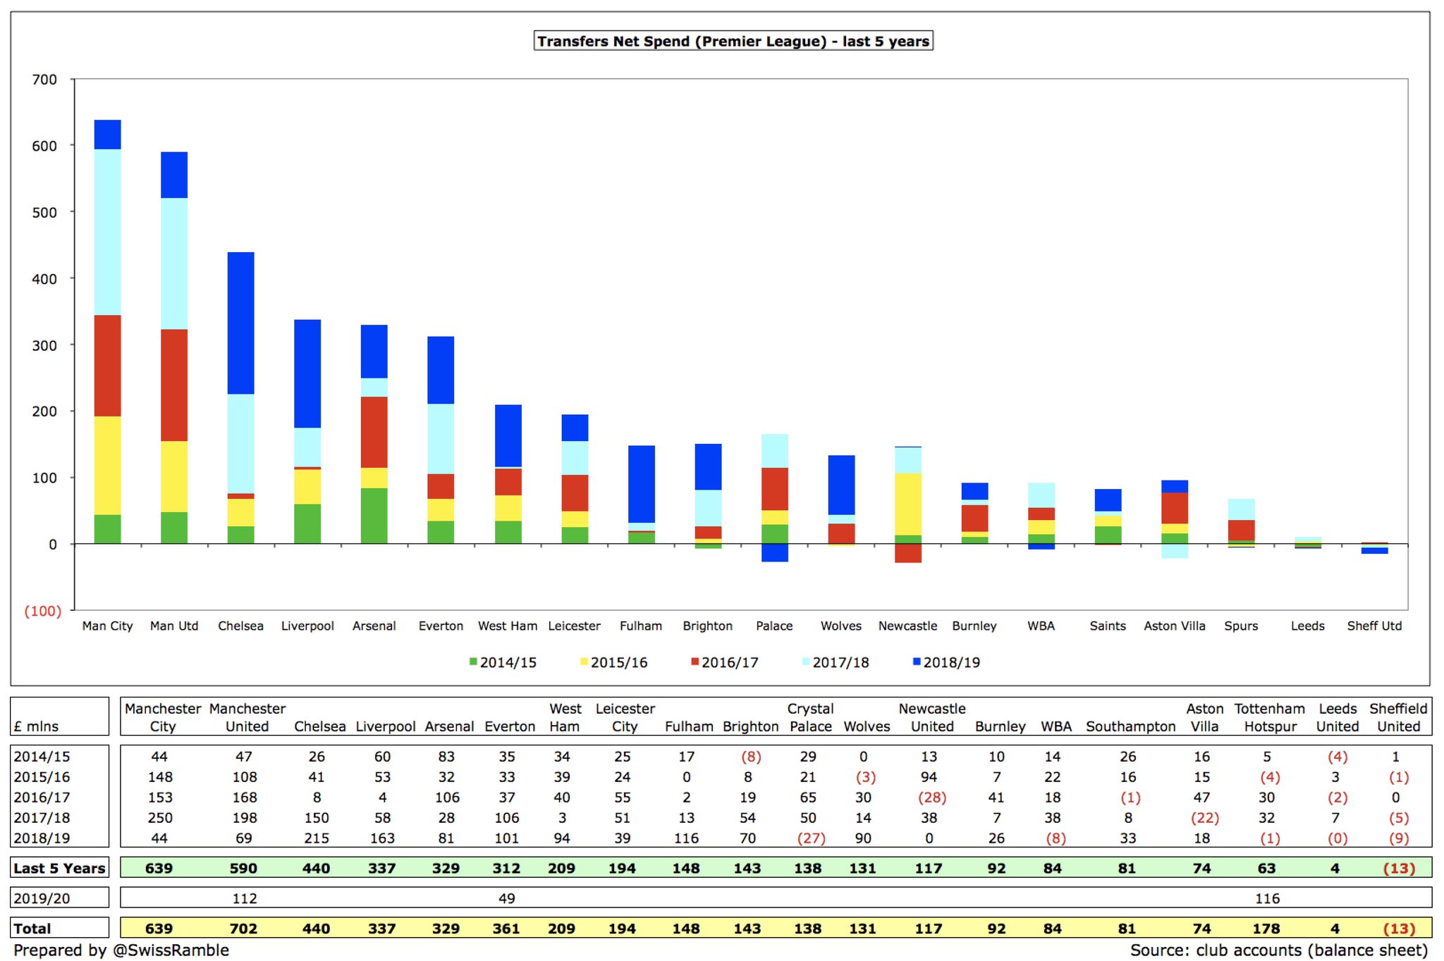The height and width of the screenshot is (961, 1444).
Task: Select the green 2014/15 legend swatch
Action: 473,662
